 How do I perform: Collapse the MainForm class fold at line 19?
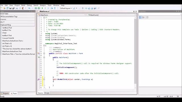(x=44, y=54)
